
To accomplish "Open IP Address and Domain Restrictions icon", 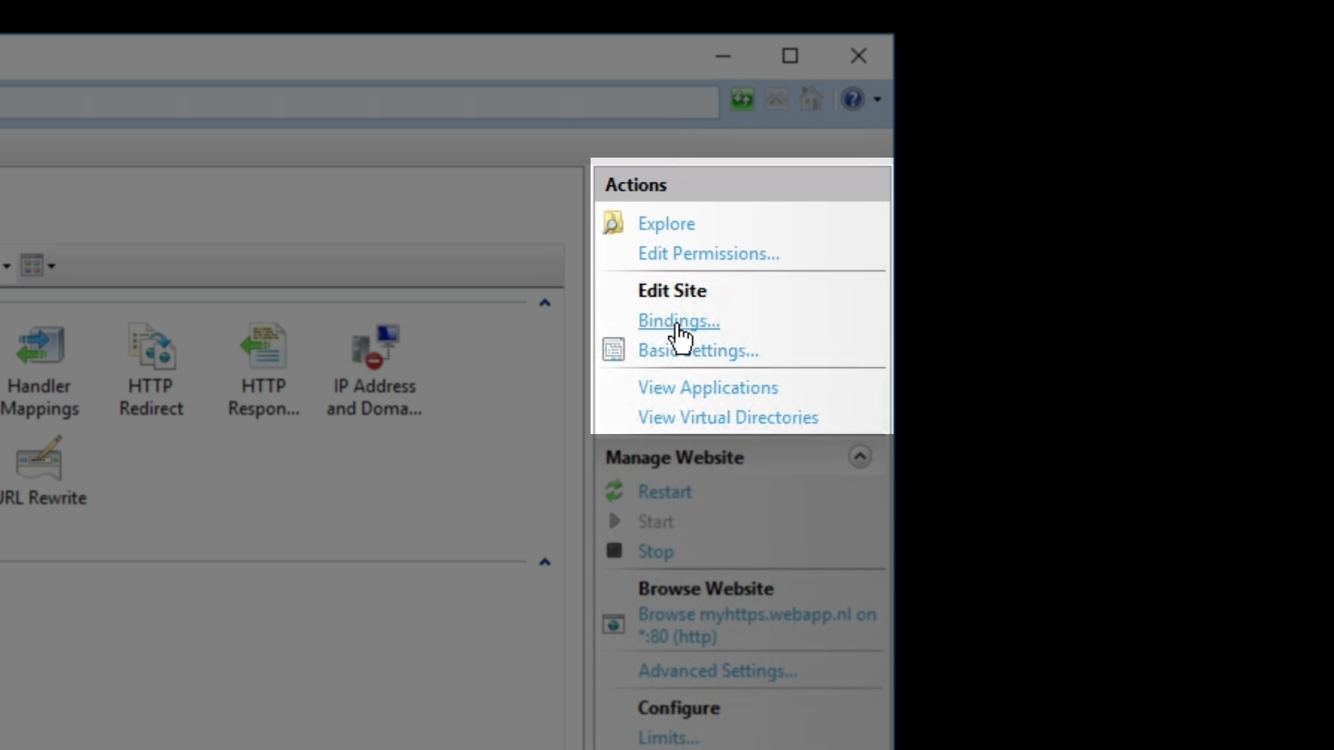I will coord(374,347).
